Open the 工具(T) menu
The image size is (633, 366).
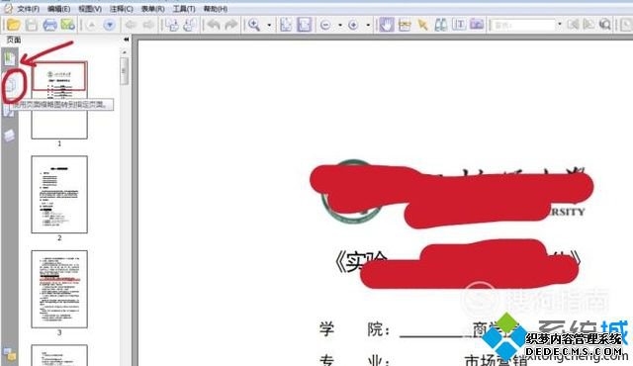click(x=184, y=9)
